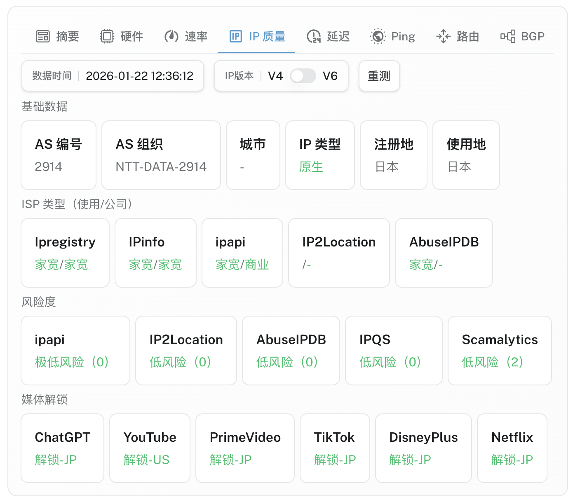The height and width of the screenshot is (502, 573).
Task: Click the IPinfo ISP type card
Action: (155, 253)
